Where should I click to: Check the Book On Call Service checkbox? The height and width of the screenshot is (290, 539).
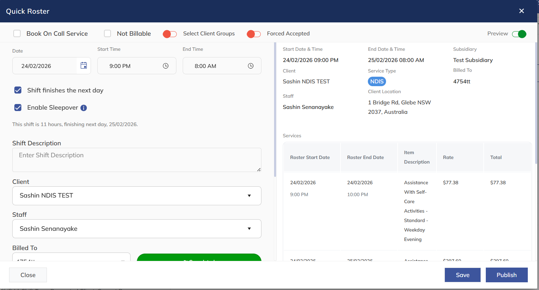17,34
